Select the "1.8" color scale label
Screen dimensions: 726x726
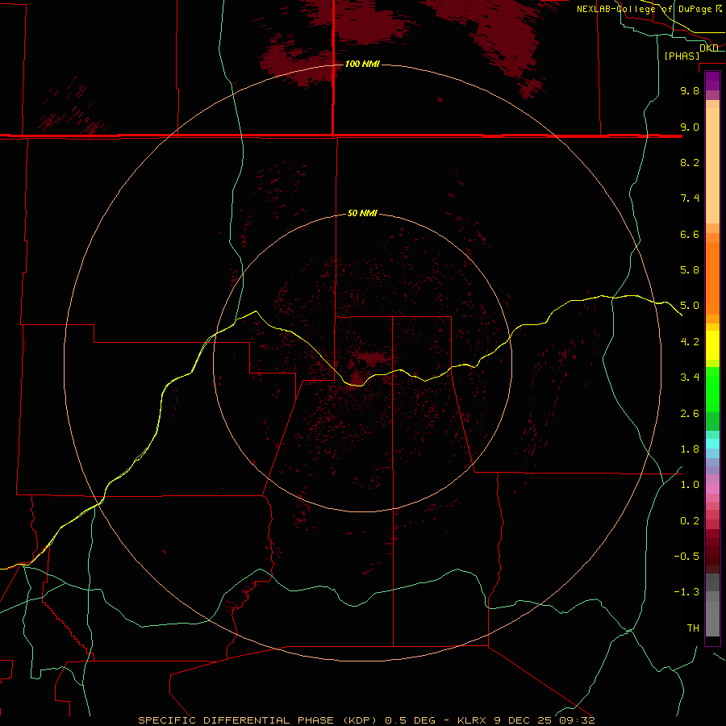pyautogui.click(x=690, y=449)
